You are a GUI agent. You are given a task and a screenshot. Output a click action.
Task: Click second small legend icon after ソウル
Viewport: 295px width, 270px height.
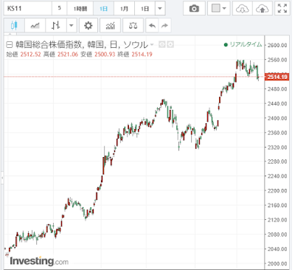[x=170, y=44]
